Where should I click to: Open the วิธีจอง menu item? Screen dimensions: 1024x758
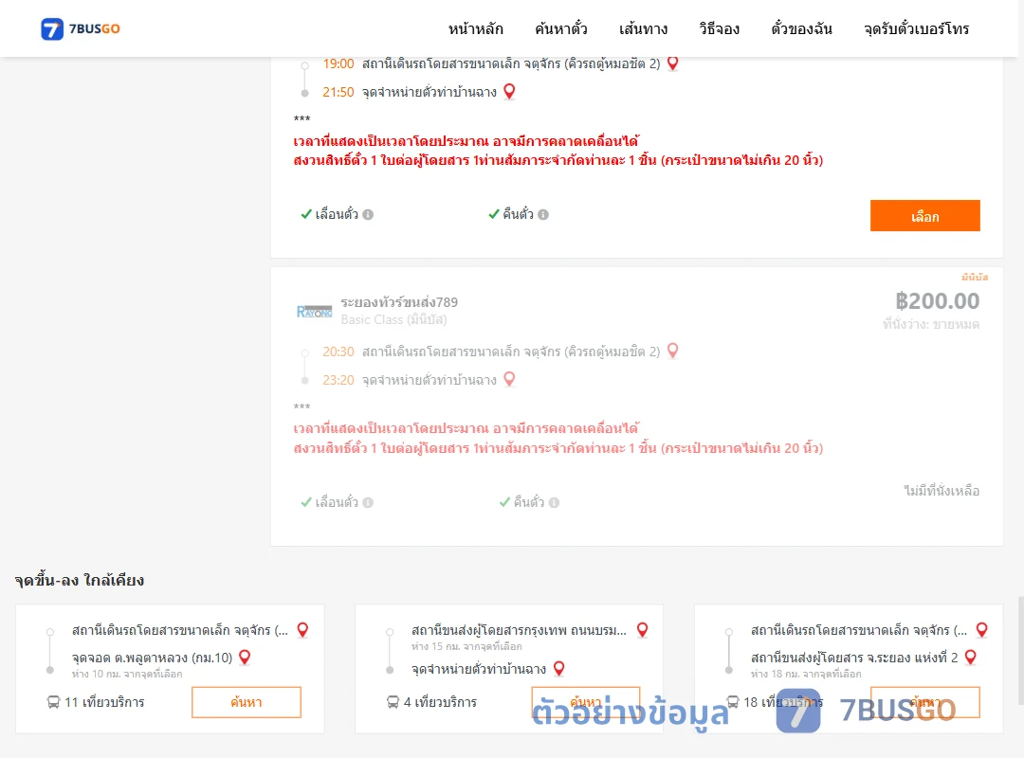719,28
